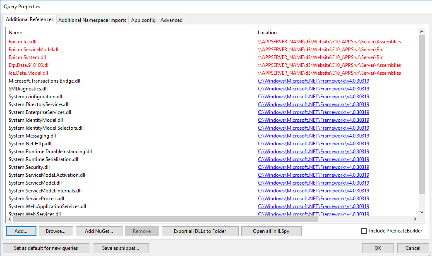Select System.Runtime.DurableInstancing.dll
The height and width of the screenshot is (256, 432).
pos(50,152)
